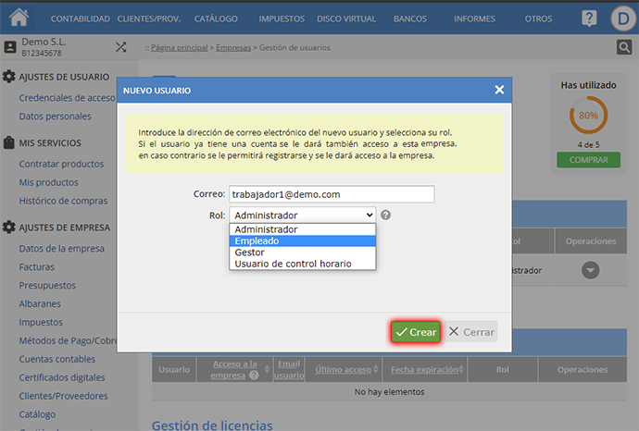Open Histórico de compras in sidebar
Image resolution: width=639 pixels, height=431 pixels.
[63, 201]
